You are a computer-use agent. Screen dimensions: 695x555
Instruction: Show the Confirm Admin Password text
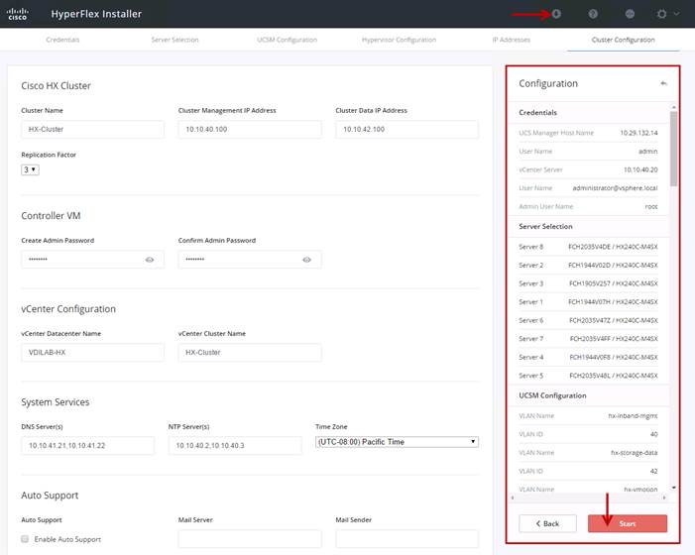(x=306, y=260)
